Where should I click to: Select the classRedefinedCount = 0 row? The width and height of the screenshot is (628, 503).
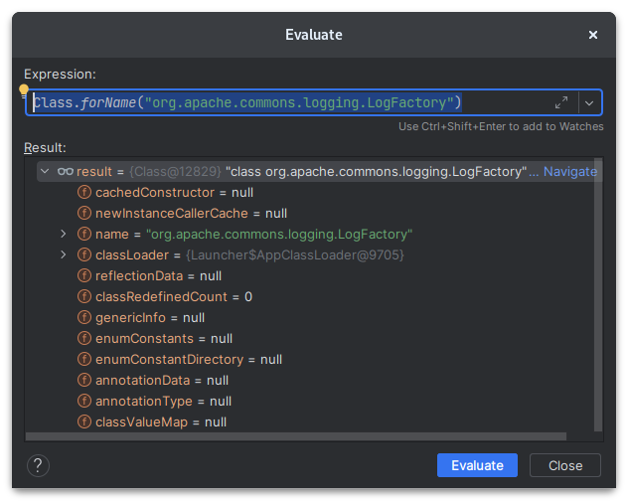[x=174, y=297]
